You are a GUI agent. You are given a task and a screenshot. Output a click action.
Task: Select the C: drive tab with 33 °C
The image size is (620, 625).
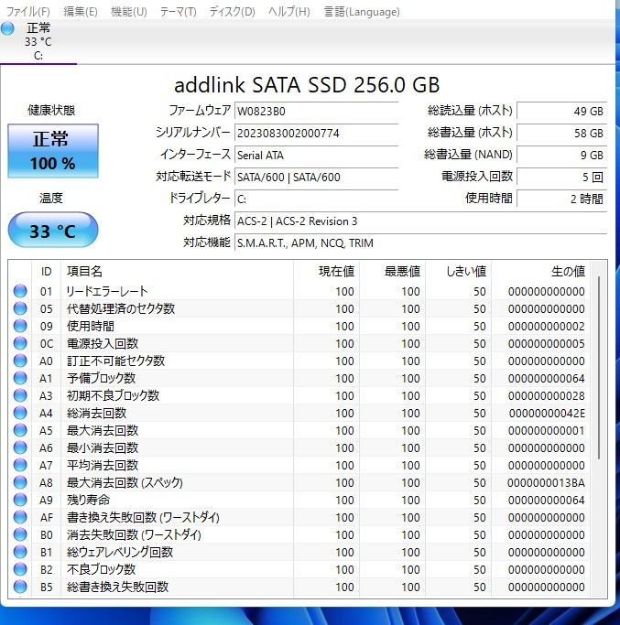click(38, 41)
